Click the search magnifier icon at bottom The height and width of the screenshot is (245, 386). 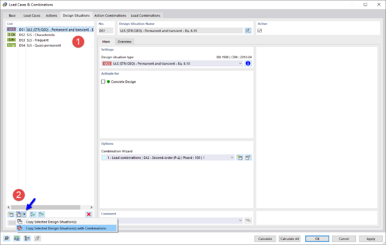click(x=7, y=238)
